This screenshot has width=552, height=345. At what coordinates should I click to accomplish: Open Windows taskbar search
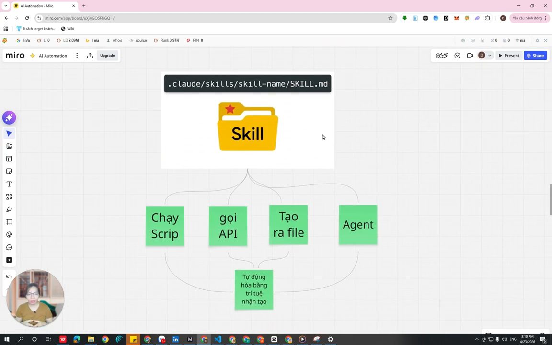(21, 339)
